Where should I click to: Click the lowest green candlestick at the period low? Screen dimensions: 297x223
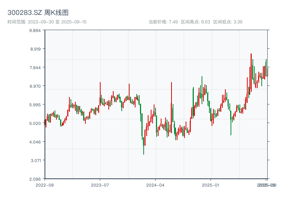tap(144, 146)
